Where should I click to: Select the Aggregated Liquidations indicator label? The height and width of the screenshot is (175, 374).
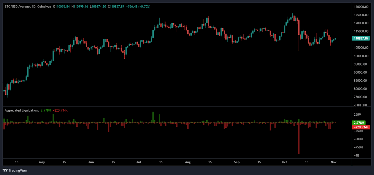pyautogui.click(x=22, y=110)
